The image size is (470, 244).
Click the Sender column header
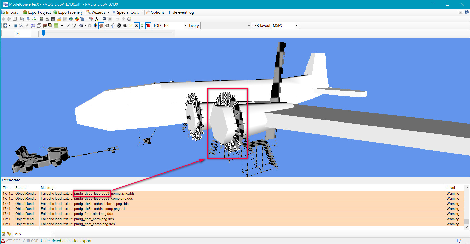[27, 188]
